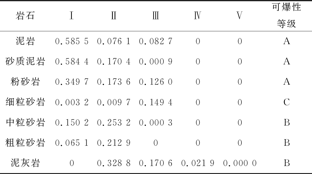This screenshot has width=312, height=174.
Task: Select the grade C cell for 细粒砂岩
Action: 286,102
